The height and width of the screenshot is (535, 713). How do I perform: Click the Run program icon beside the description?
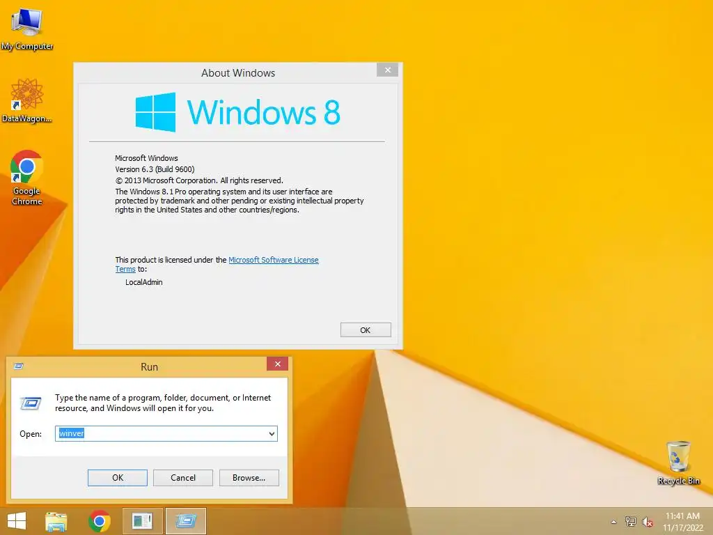(31, 403)
